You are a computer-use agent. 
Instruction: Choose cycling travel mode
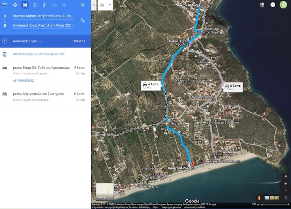[x=54, y=5]
